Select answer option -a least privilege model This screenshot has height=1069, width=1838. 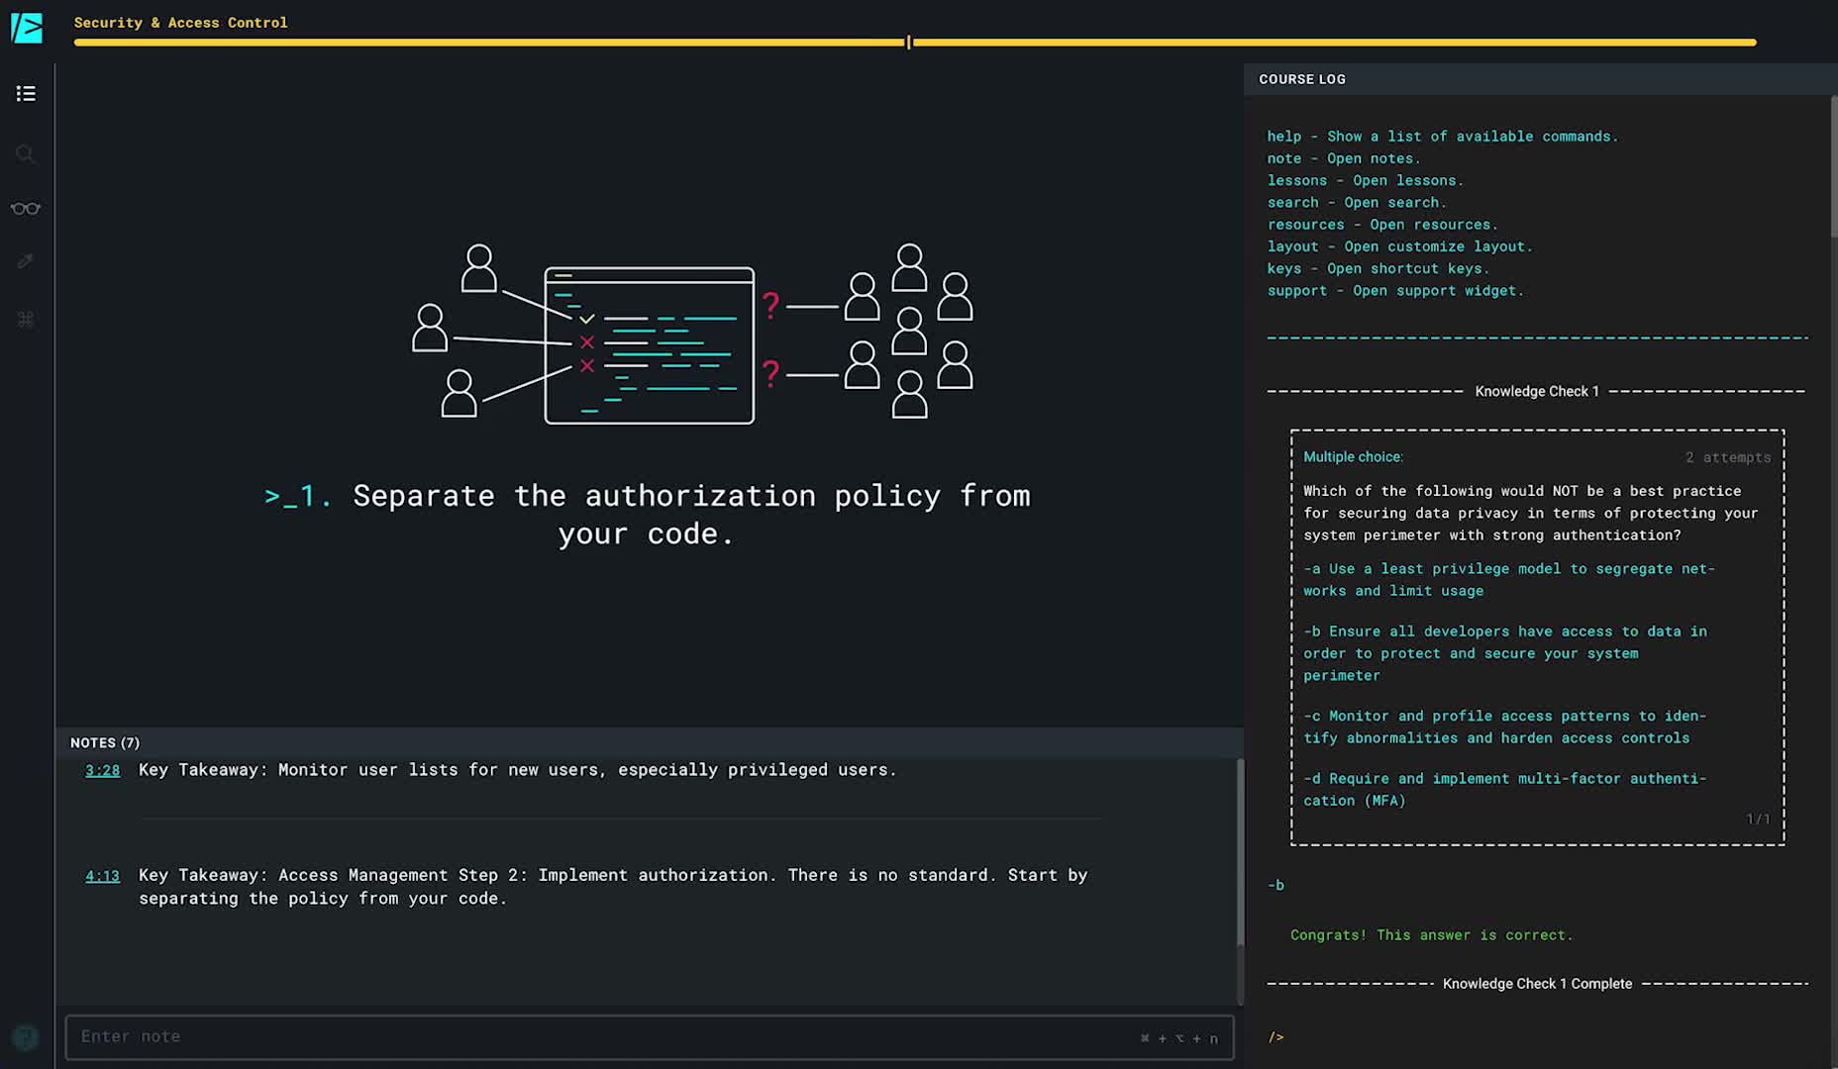(x=1508, y=579)
